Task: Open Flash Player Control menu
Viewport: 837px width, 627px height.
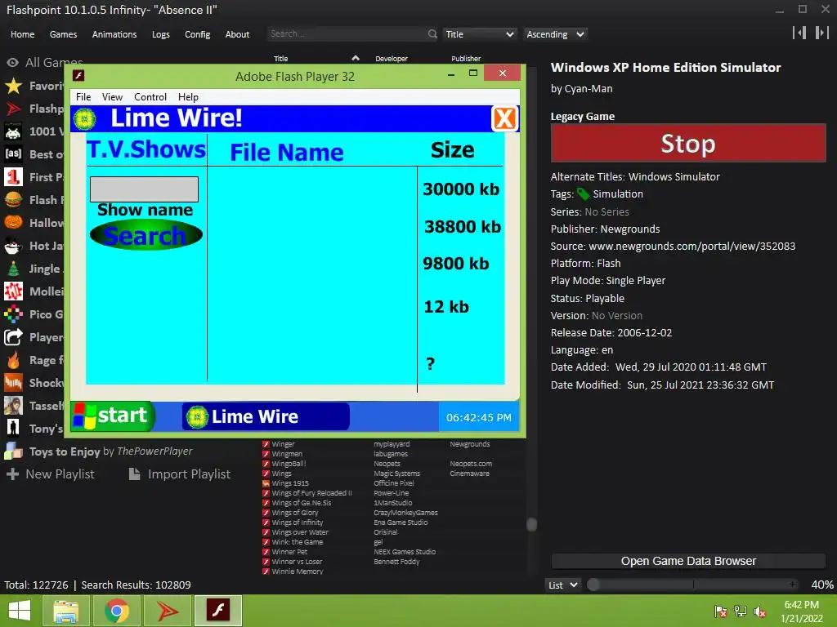Action: click(x=150, y=97)
